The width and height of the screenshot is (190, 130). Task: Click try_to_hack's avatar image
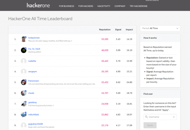point(24,50)
